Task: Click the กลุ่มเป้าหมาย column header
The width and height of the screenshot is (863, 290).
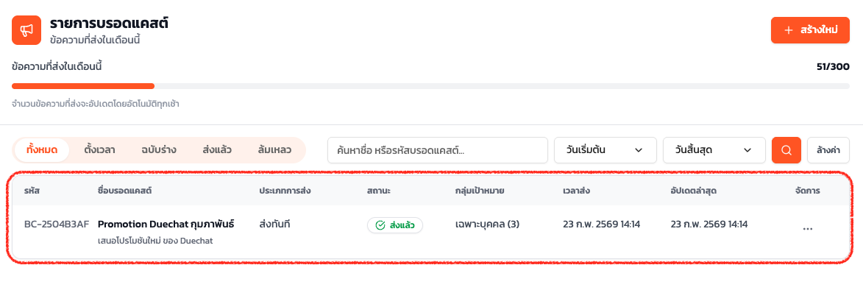Action: (x=480, y=191)
